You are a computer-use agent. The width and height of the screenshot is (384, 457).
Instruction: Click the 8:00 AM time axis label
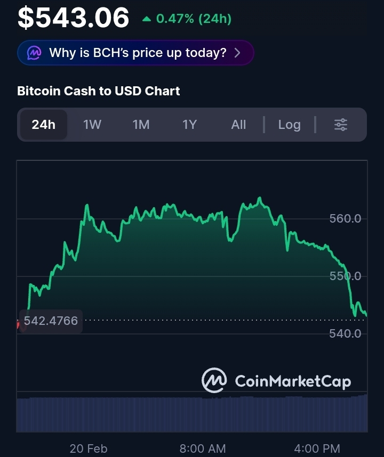(203, 448)
